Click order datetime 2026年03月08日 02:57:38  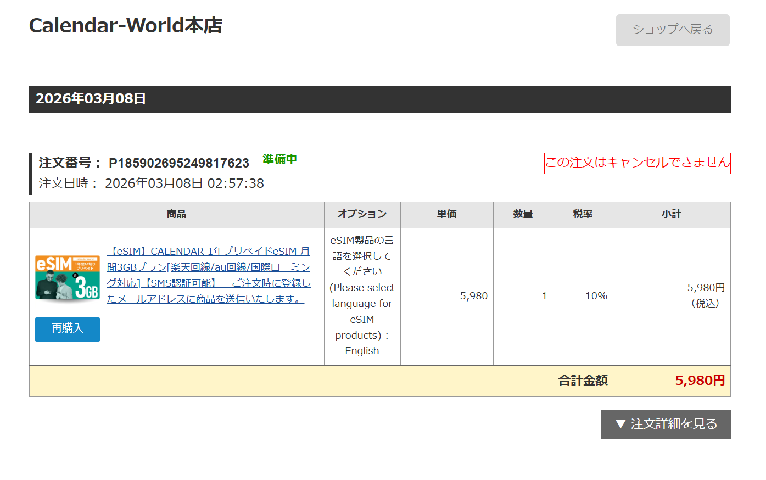point(184,183)
